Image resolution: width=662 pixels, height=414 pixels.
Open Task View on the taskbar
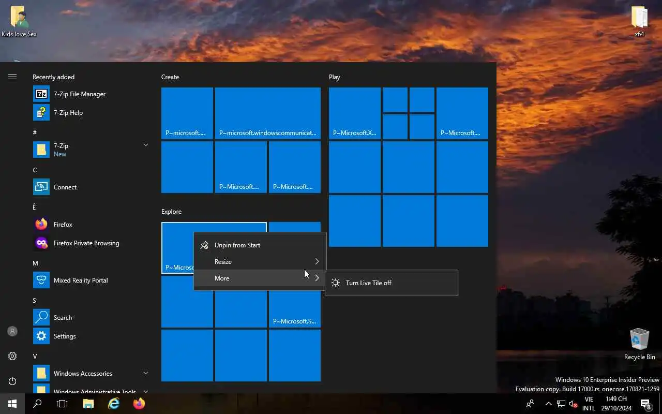(x=62, y=404)
